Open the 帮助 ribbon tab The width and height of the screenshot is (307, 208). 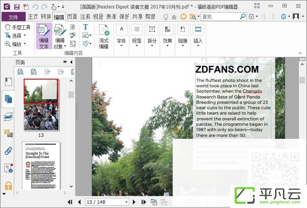click(150, 17)
